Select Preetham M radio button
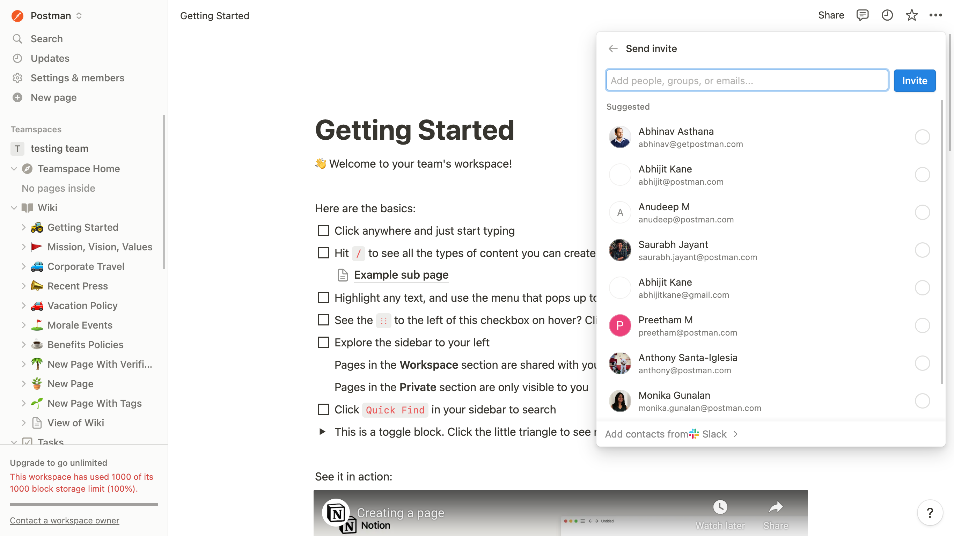Viewport: 954px width, 536px height. coord(922,325)
